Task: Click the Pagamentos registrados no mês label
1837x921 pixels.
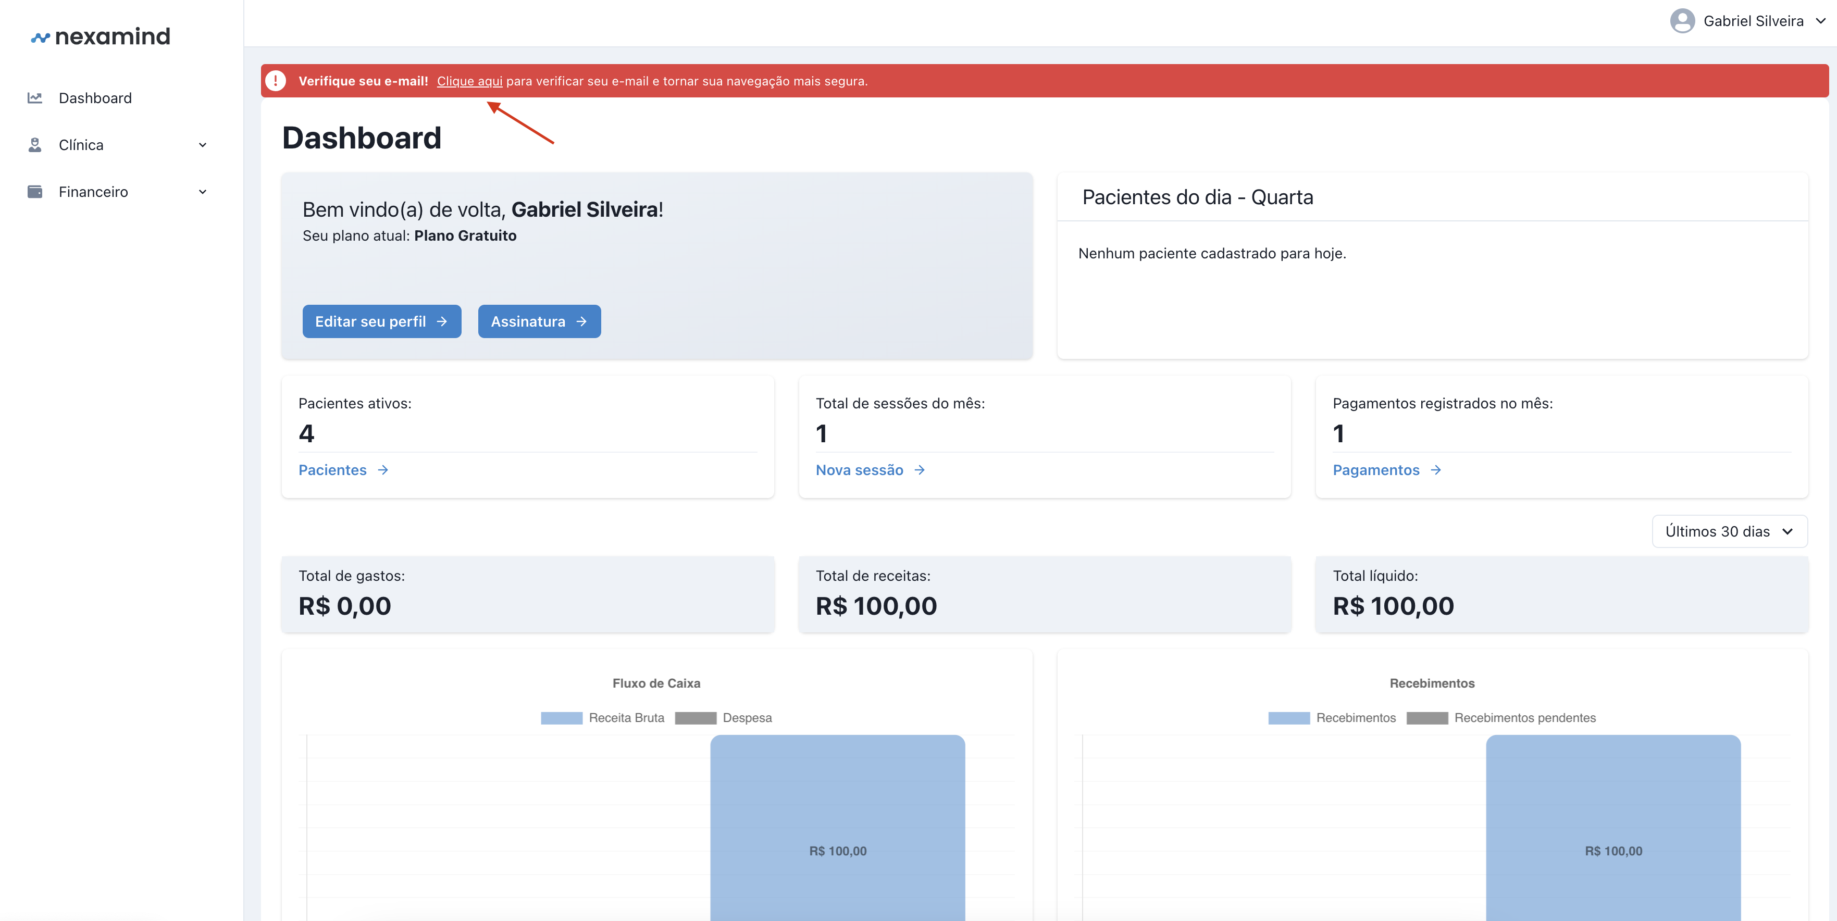Action: click(x=1443, y=404)
